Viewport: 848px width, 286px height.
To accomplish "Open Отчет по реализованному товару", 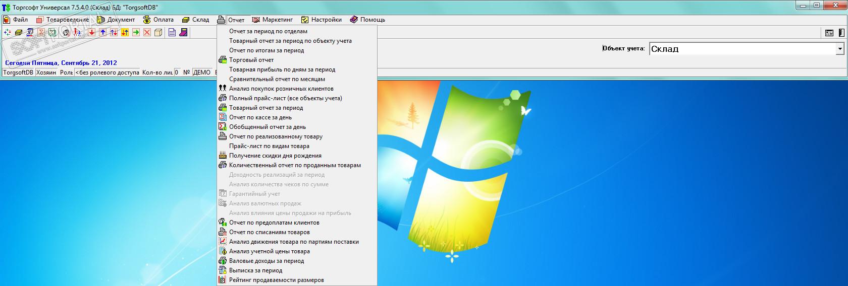I will pos(297,136).
